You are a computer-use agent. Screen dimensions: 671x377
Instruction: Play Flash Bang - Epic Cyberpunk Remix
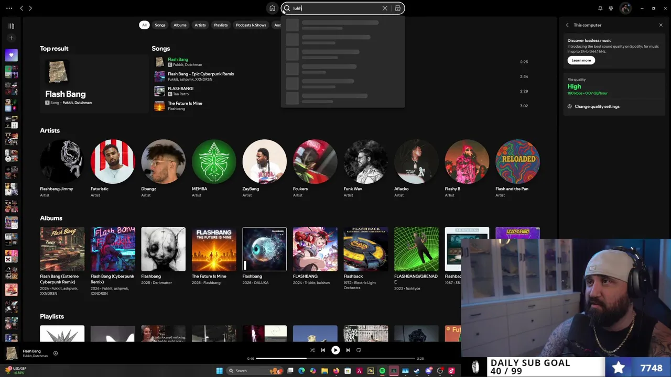[341, 76]
